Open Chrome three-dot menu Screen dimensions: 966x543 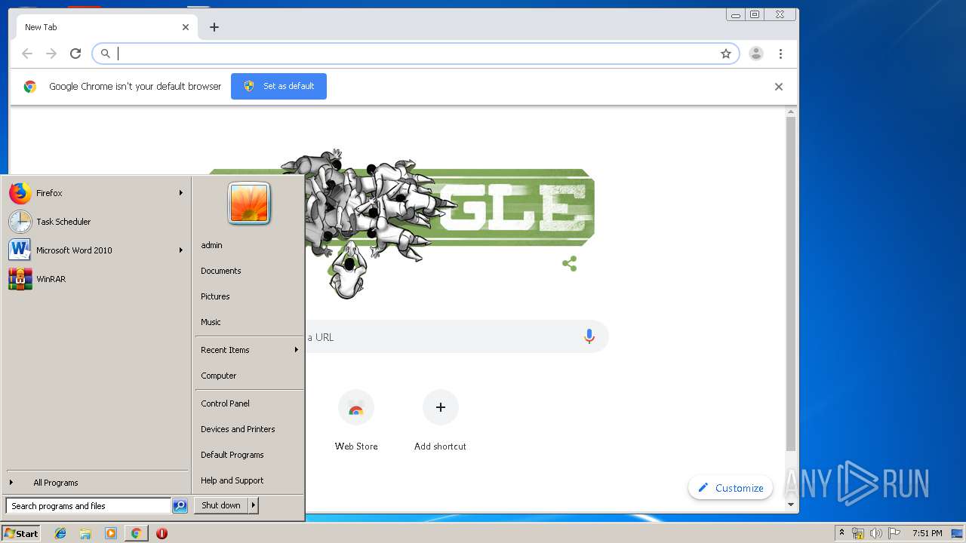click(780, 54)
